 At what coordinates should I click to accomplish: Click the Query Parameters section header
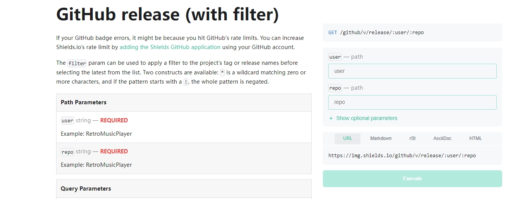pos(86,189)
